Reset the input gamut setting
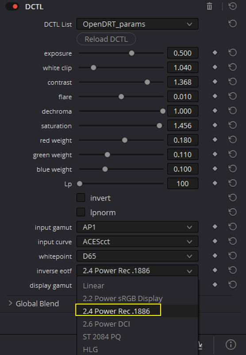Viewport: 246px width, 355px height. click(232, 227)
